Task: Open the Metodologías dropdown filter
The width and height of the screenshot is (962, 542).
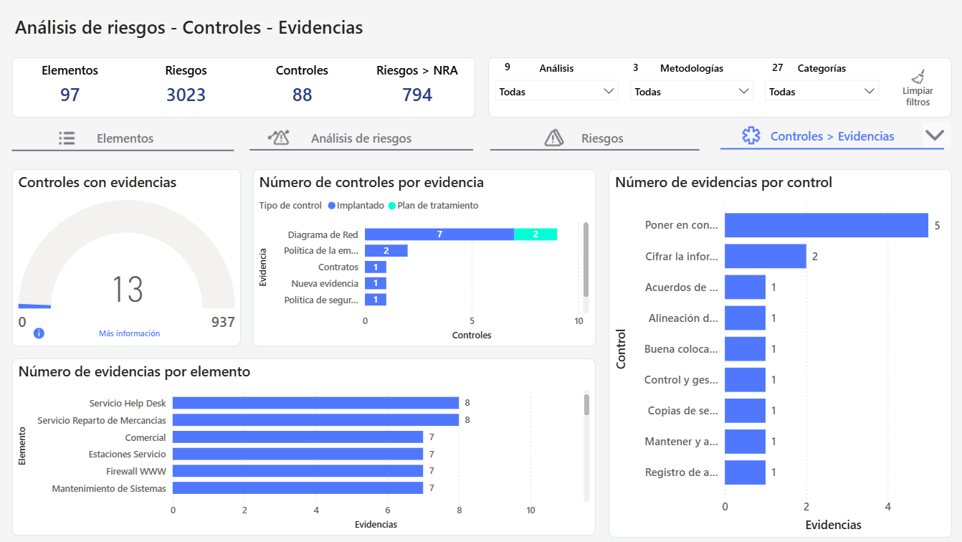Action: point(691,92)
